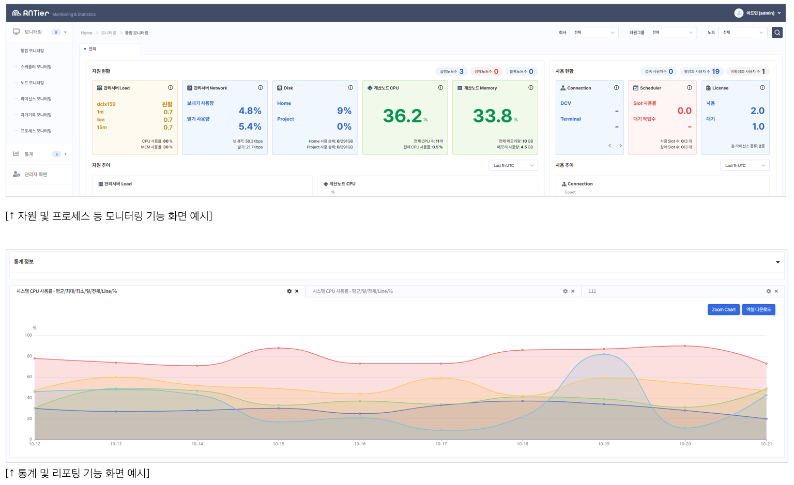Open the 자원그룹 dropdown
Image resolution: width=794 pixels, height=485 pixels.
point(672,33)
